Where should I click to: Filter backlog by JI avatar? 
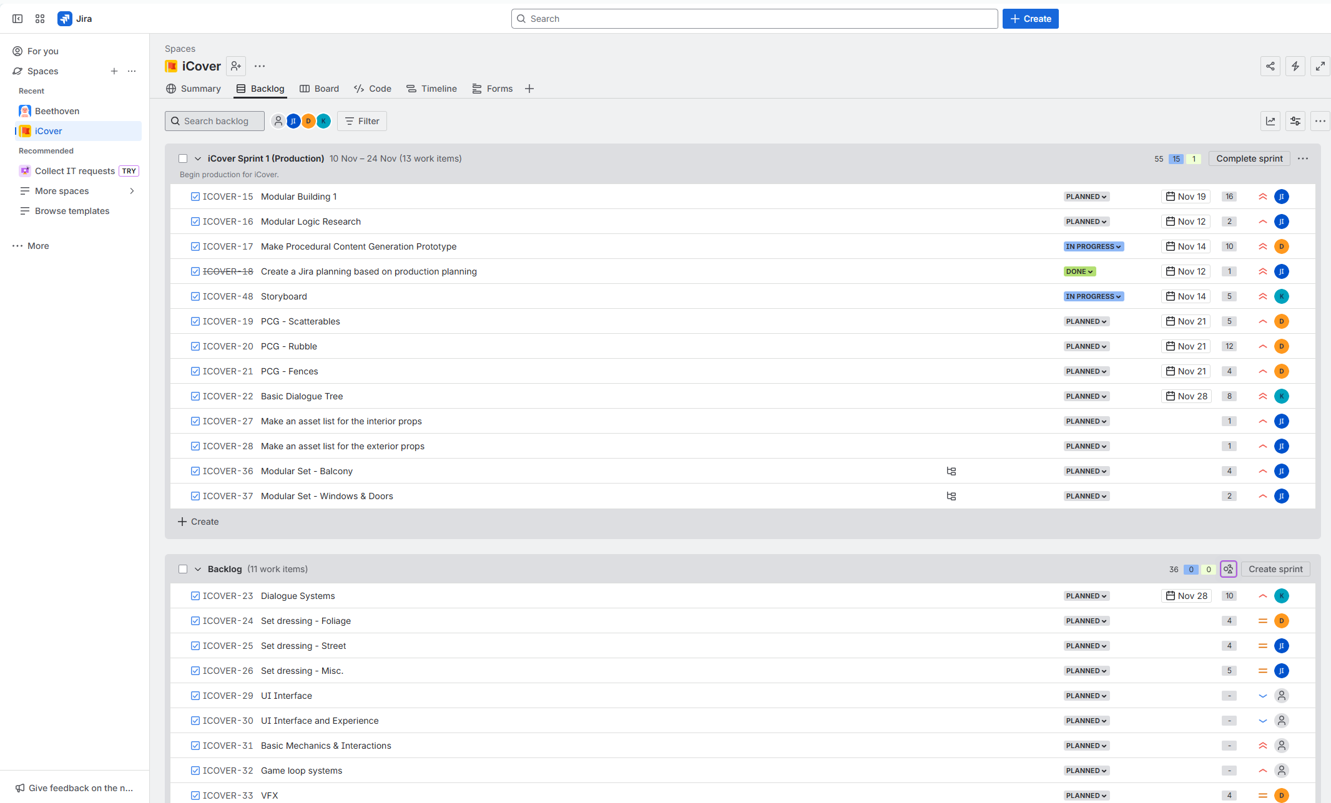[293, 121]
